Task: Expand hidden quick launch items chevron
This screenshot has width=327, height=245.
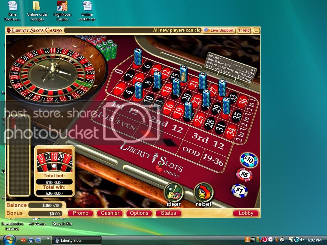Action: click(47, 239)
